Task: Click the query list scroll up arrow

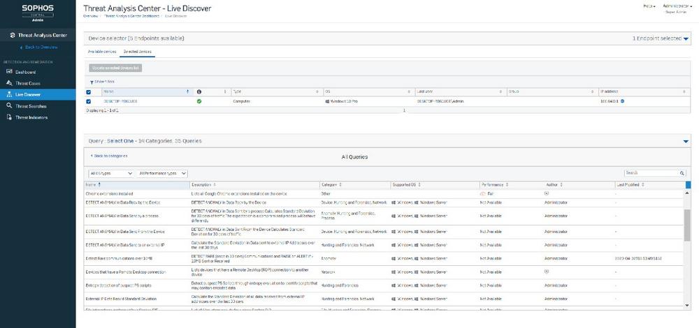Action: pos(687,192)
